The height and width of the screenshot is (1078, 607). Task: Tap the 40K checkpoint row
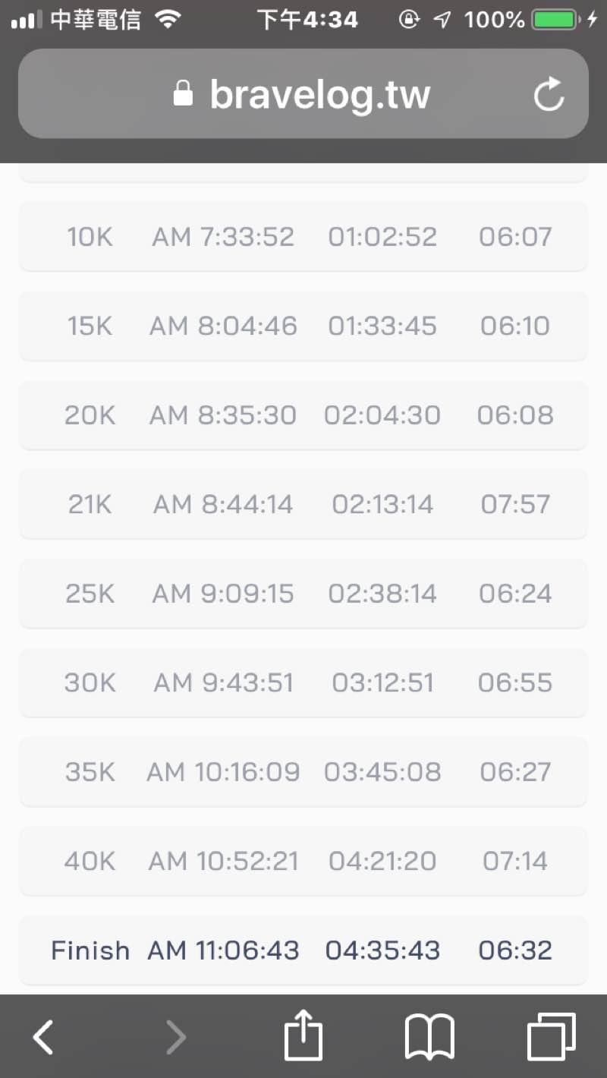pyautogui.click(x=303, y=861)
